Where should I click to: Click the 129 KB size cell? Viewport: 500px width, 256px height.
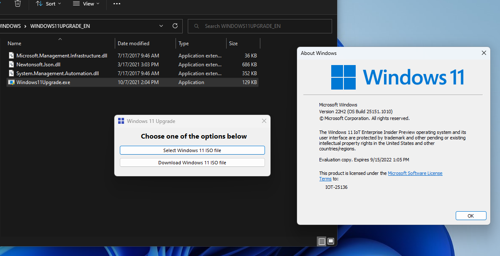(x=249, y=82)
